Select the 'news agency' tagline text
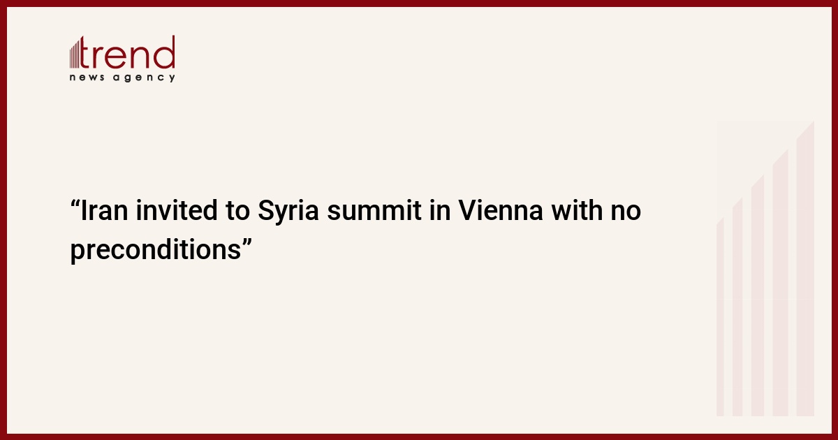 [x=122, y=78]
